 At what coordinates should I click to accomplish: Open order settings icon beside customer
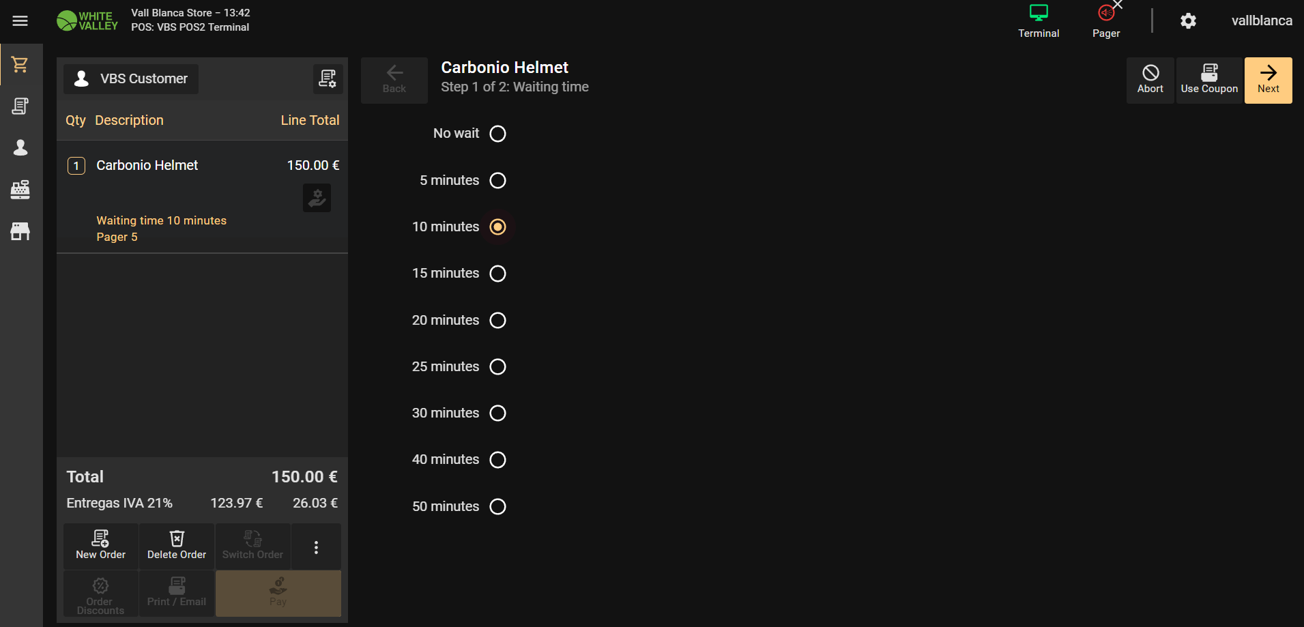pyautogui.click(x=328, y=79)
